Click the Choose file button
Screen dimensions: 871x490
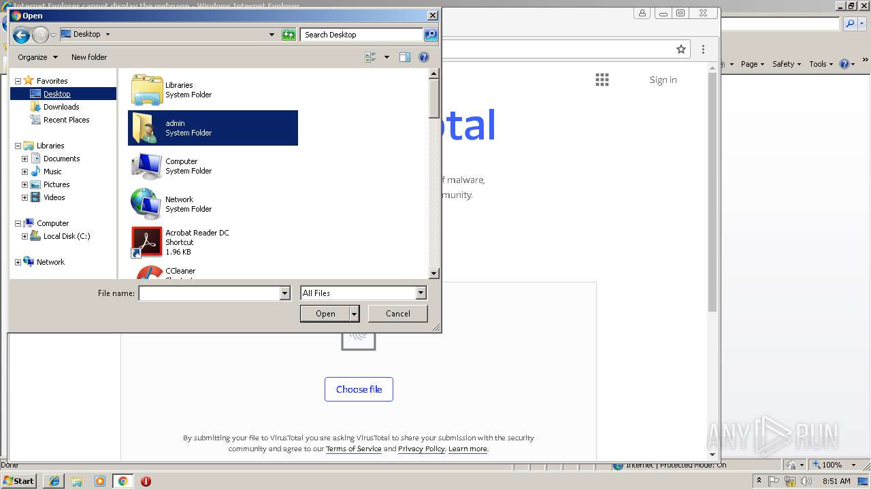tap(359, 389)
